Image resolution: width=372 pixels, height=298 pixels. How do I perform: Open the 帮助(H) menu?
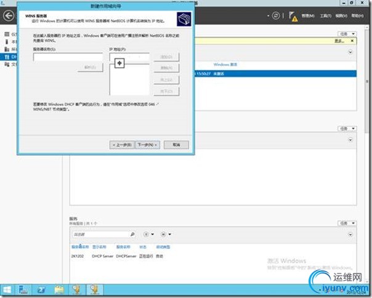point(357,16)
